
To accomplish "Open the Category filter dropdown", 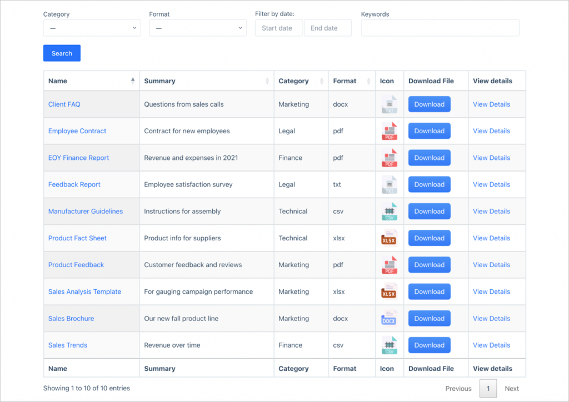I will point(92,28).
